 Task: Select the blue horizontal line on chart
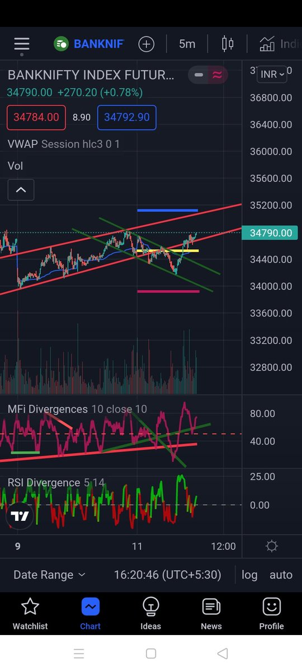[167, 211]
